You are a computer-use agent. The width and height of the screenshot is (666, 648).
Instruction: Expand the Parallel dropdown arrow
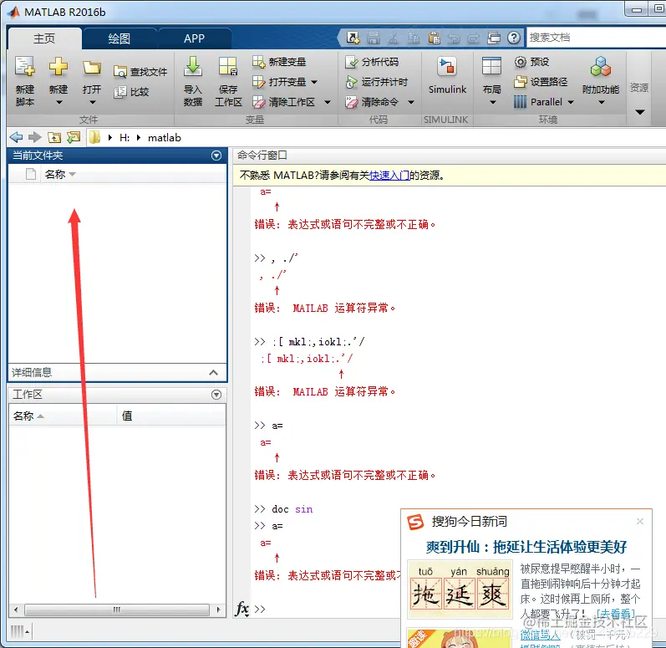[571, 102]
